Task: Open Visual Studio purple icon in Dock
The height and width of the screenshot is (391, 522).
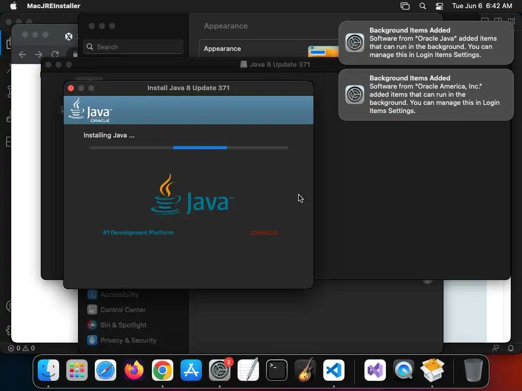Action: pyautogui.click(x=375, y=370)
